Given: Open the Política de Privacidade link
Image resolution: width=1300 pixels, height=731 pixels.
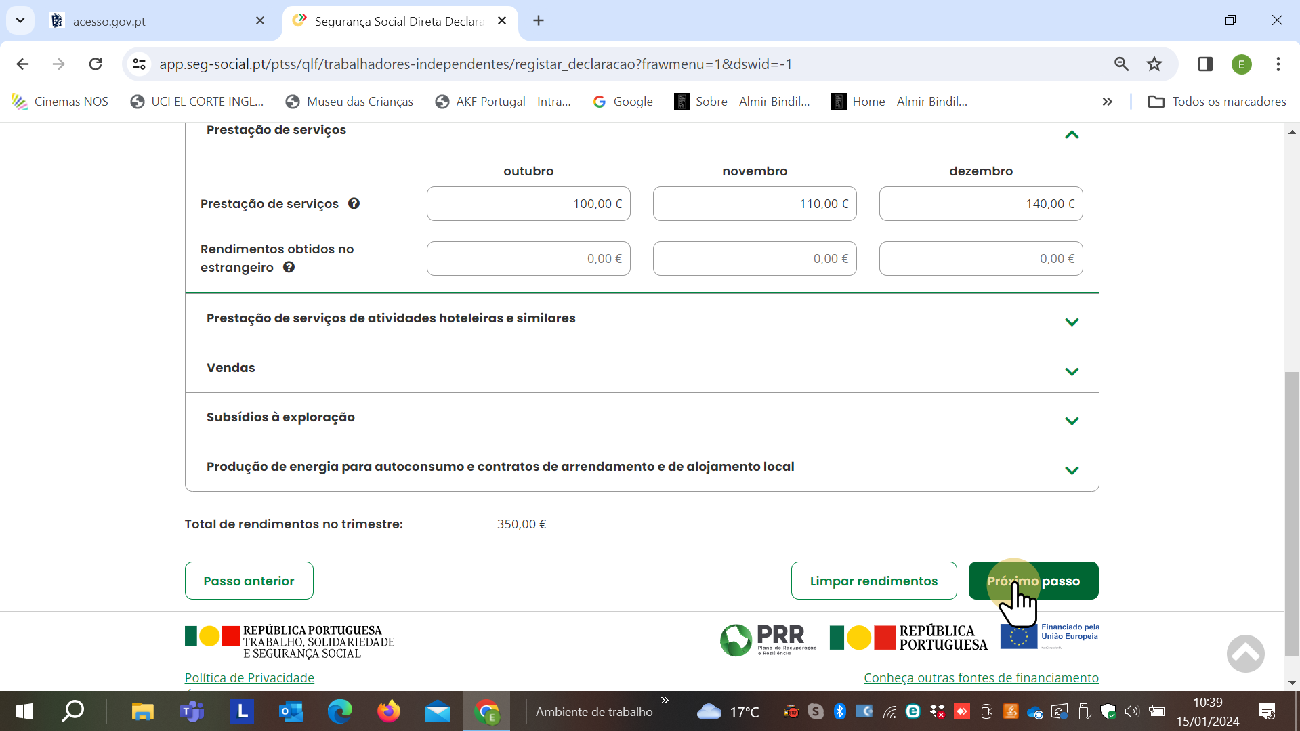Looking at the screenshot, I should click(x=249, y=677).
